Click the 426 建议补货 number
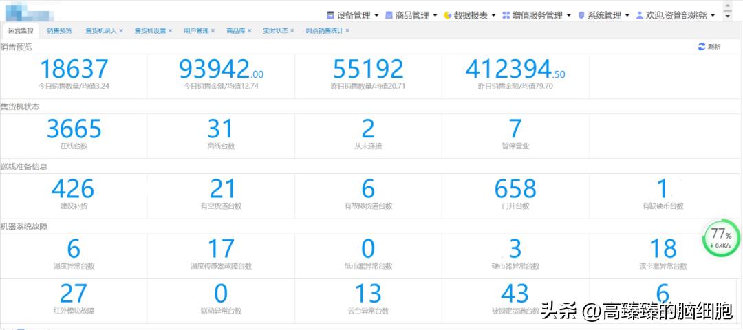 pos(73,188)
